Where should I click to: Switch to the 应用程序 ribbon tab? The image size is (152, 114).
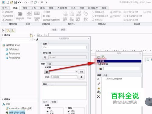pos(93,8)
